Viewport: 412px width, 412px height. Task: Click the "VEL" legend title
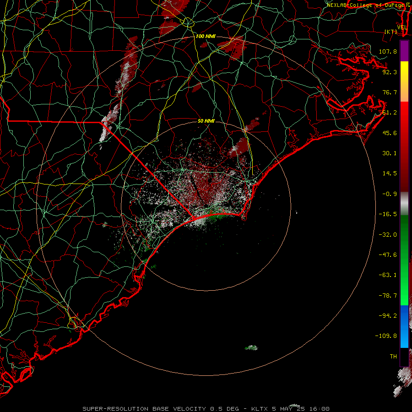coord(402,27)
